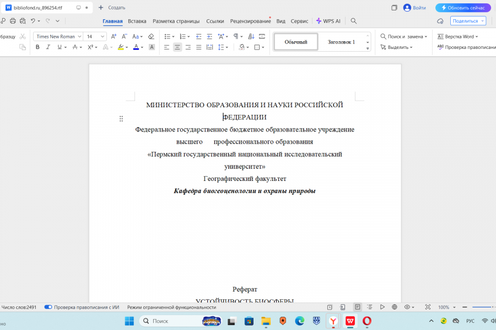Increase font size with A+ icon
The height and width of the screenshot is (330, 496).
[114, 36]
